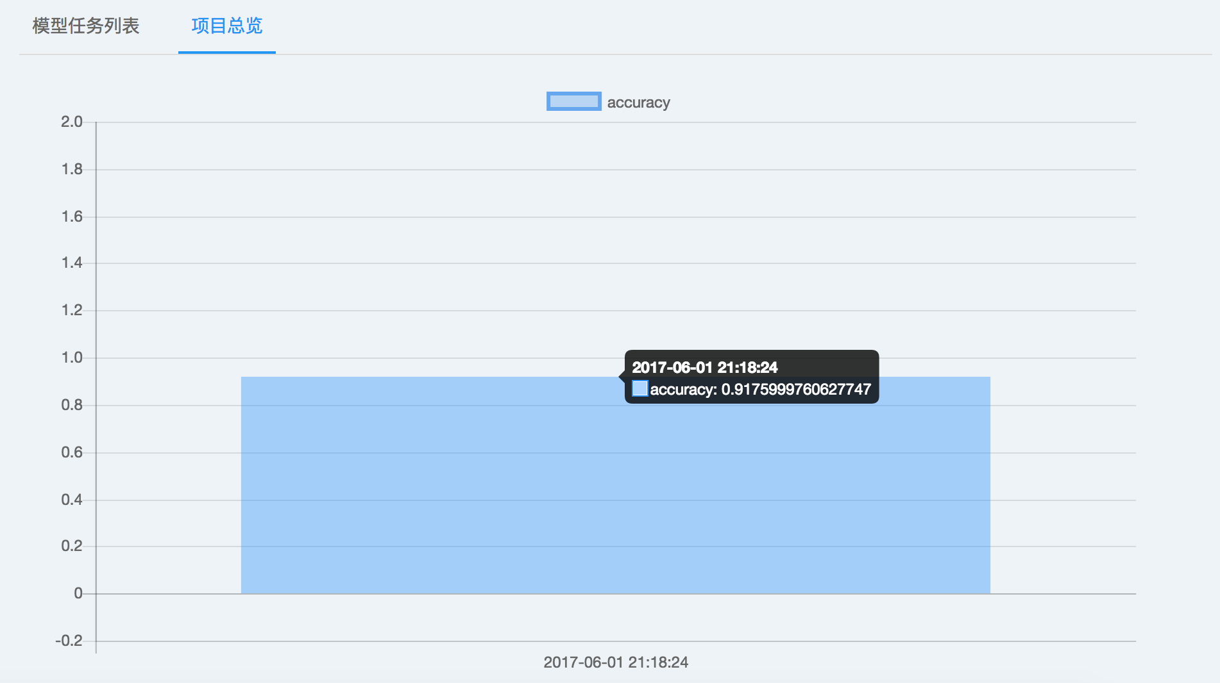
Task: Click the 0.6 y-axis tick label
Action: pos(72,452)
